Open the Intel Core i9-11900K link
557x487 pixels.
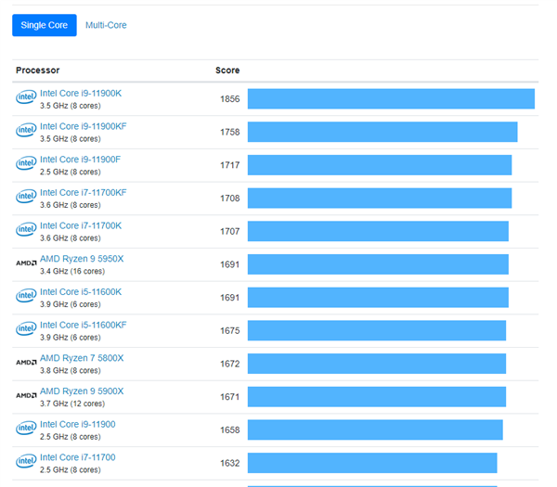click(x=81, y=93)
